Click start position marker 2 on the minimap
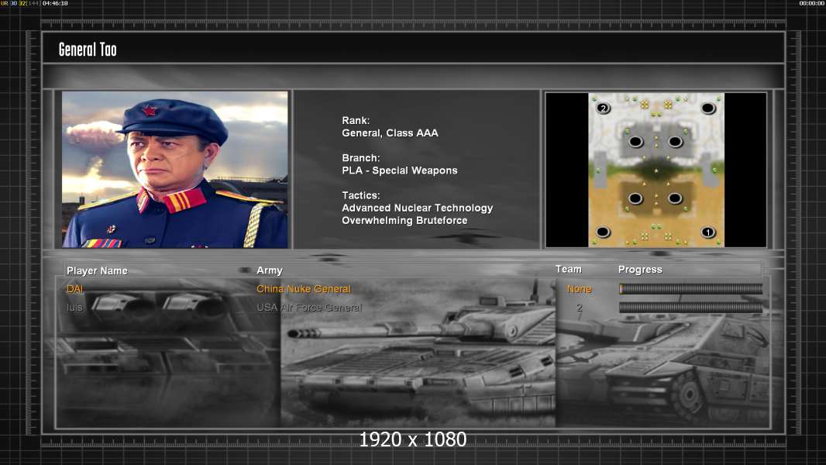 603,108
